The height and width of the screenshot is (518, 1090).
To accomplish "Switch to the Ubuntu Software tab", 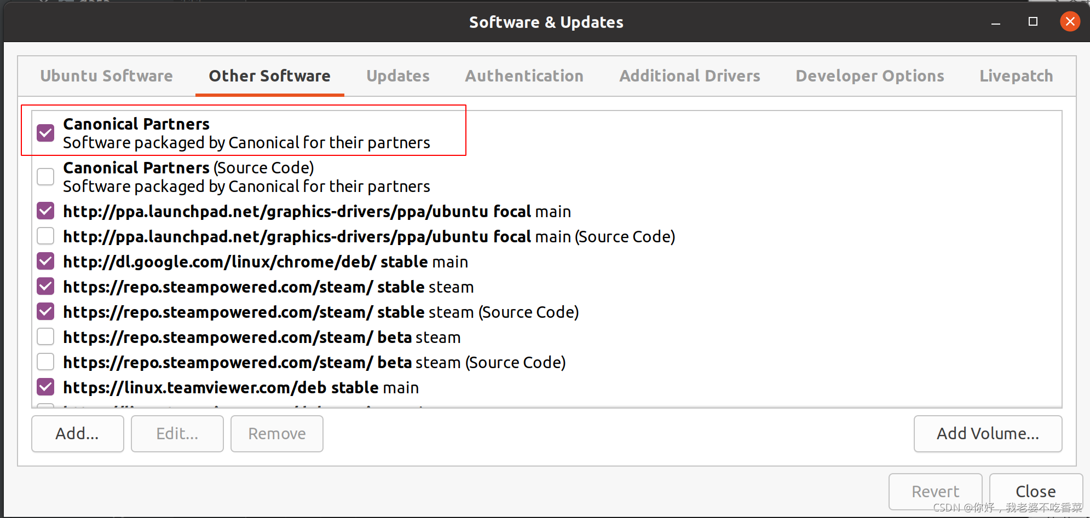I will click(106, 75).
